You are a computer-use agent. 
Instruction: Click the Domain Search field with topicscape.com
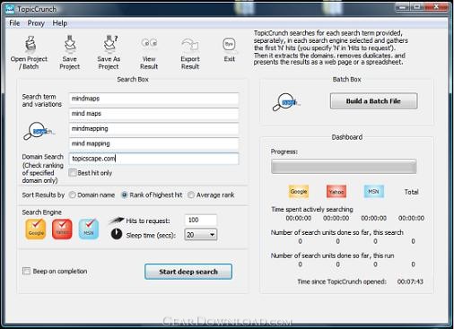[153, 159]
